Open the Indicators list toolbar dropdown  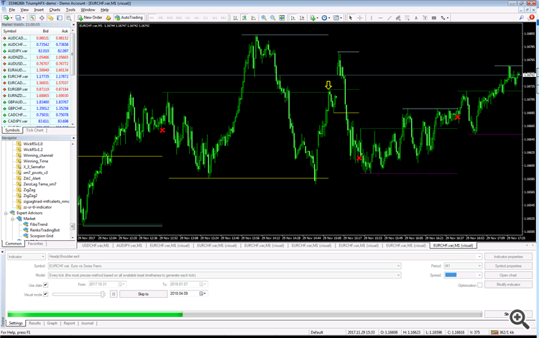click(313, 17)
